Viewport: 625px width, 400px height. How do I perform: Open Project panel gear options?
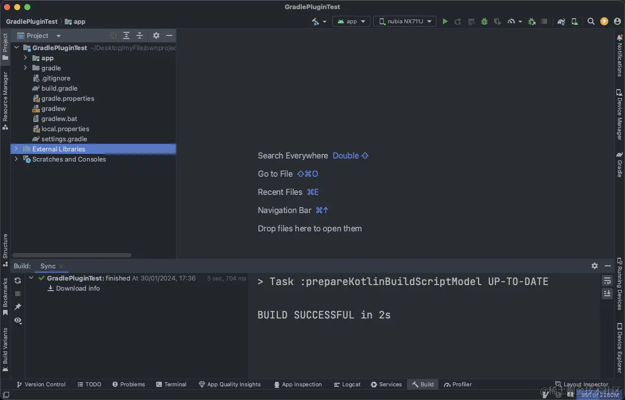(156, 35)
